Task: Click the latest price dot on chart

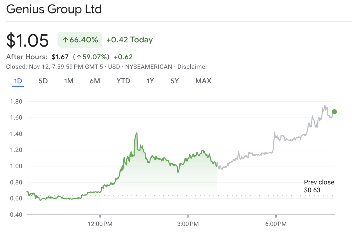Action: pyautogui.click(x=334, y=112)
